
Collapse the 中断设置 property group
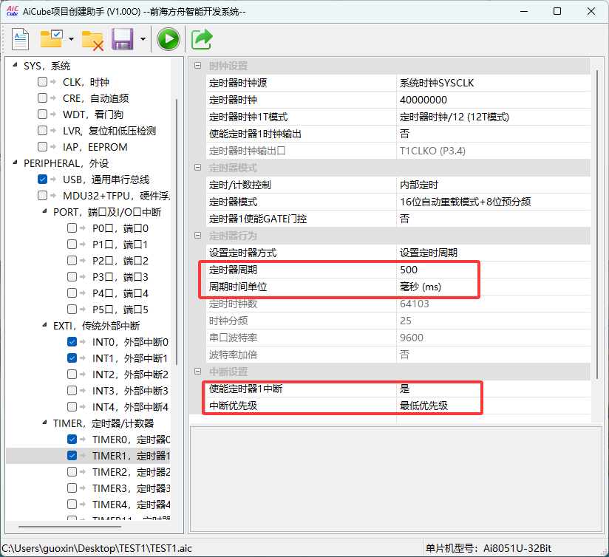(x=197, y=372)
